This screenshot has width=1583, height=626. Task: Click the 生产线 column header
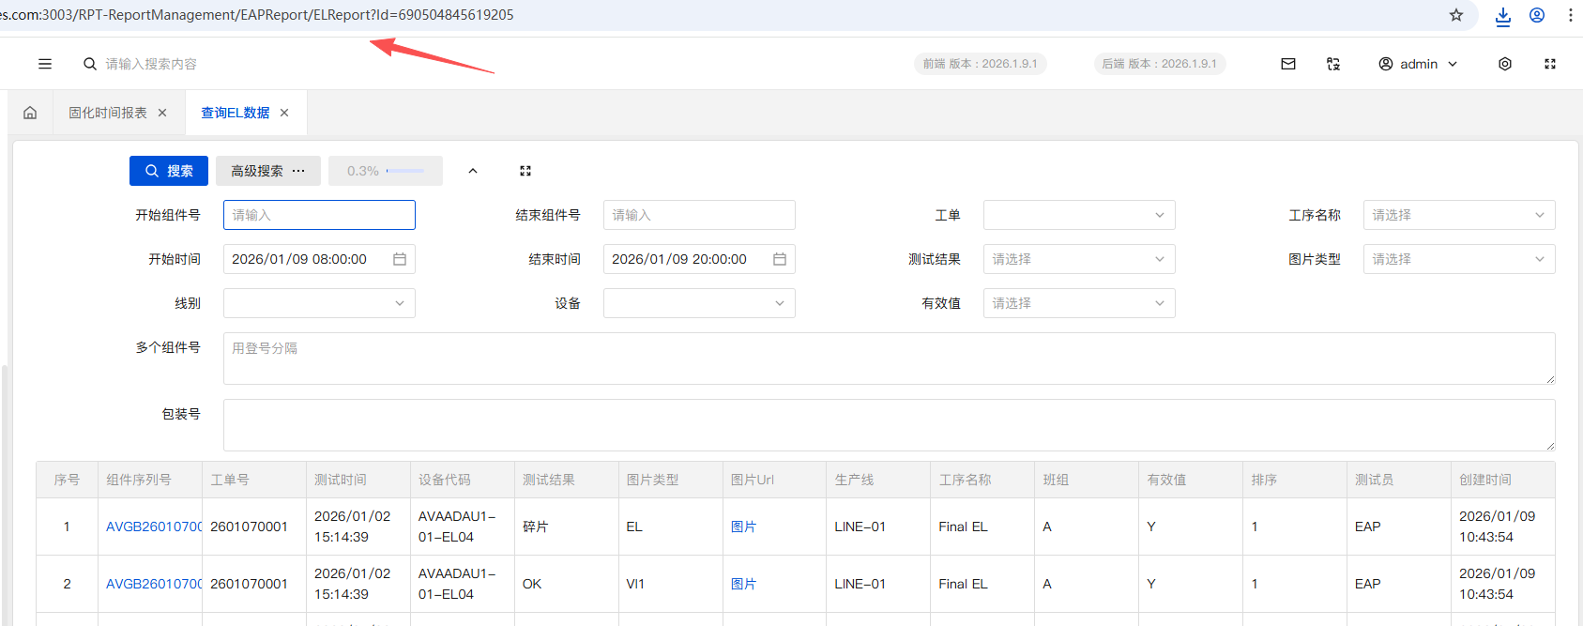point(878,480)
